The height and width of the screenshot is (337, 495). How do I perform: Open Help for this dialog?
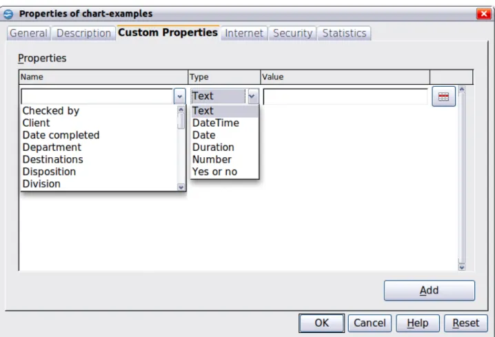tap(418, 323)
